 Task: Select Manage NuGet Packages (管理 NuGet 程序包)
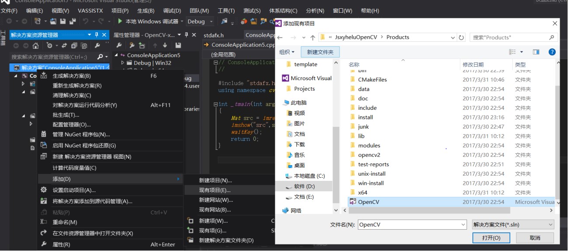coord(110,134)
